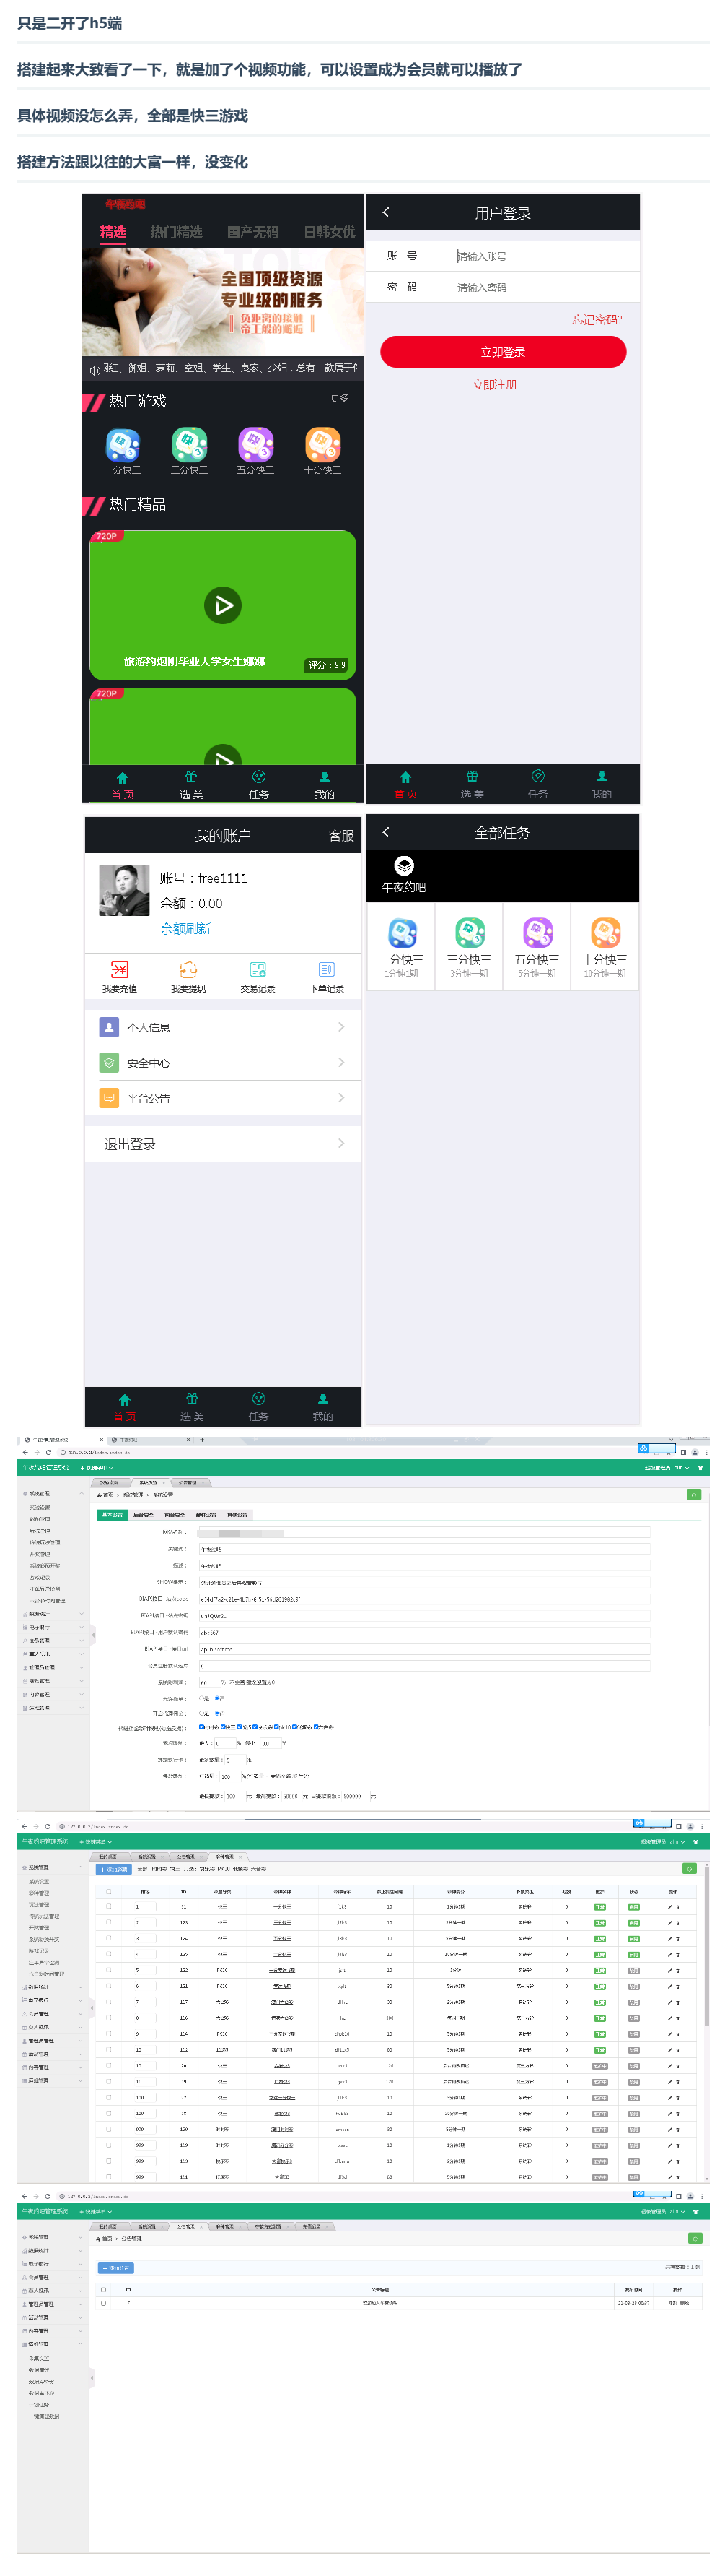Tick the header checkbox in the announcement table
This screenshot has width=725, height=2576.
(104, 2289)
